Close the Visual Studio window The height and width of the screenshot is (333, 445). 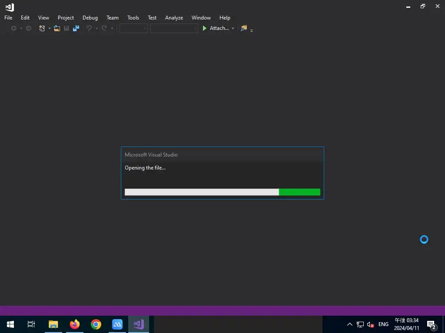(438, 6)
